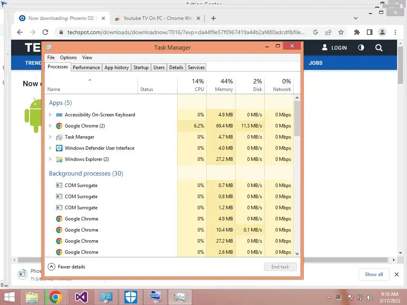Select Accessibility On-Screen Keyboard keyboard icon
The height and width of the screenshot is (305, 407).
59,115
